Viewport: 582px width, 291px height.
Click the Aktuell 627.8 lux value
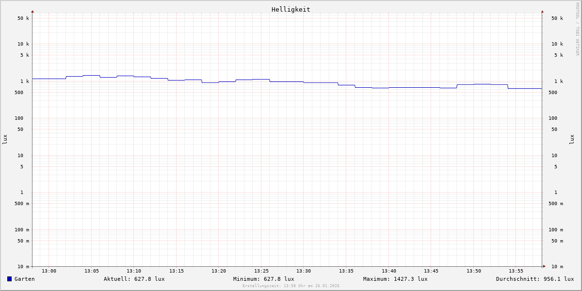[x=134, y=279]
